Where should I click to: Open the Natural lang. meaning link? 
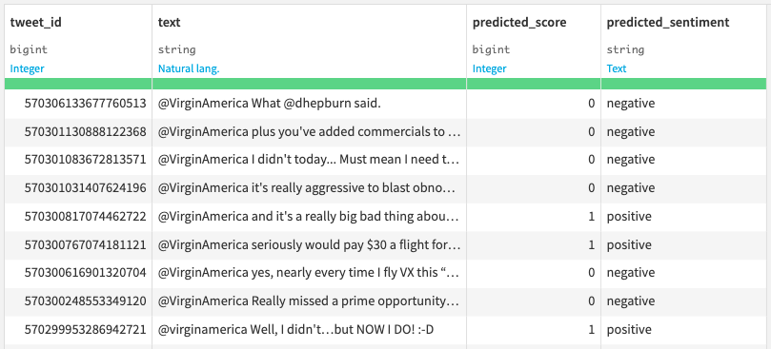tap(189, 68)
